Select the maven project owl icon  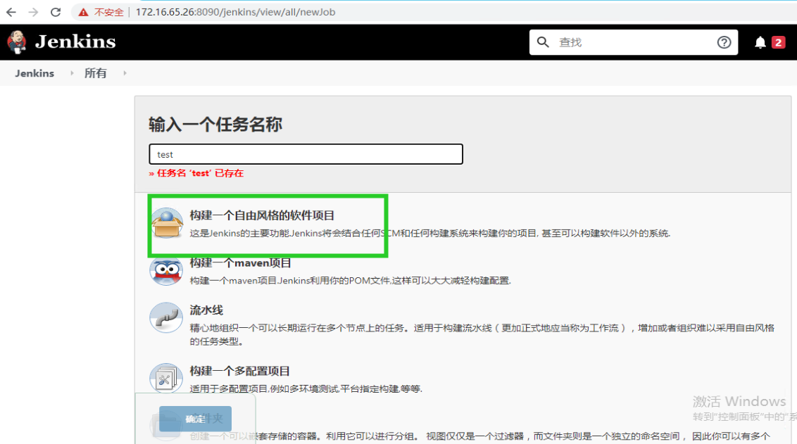(166, 271)
